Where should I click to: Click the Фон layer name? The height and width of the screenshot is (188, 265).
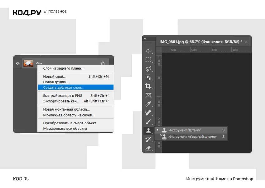tap(39, 63)
